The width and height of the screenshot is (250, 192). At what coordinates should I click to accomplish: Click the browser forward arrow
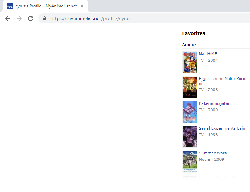coord(19,19)
